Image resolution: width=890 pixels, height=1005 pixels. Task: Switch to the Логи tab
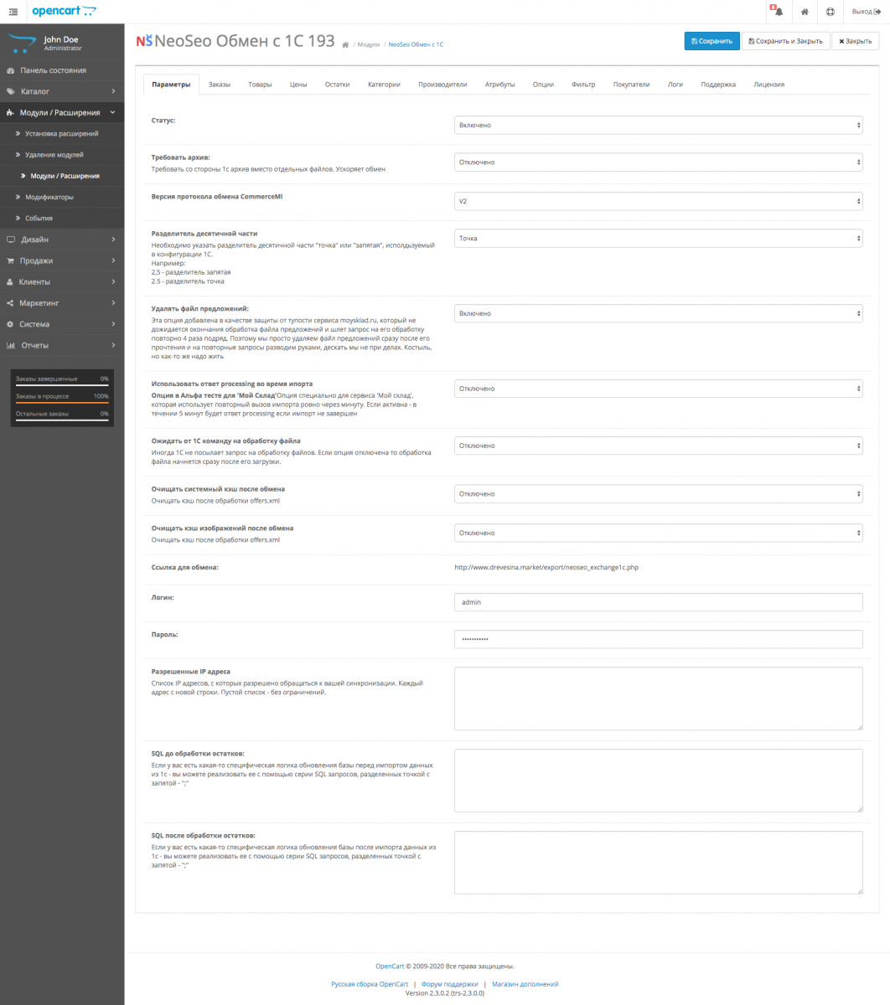675,85
